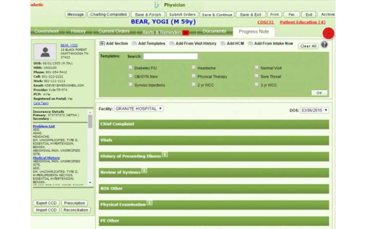This screenshot has height=229, width=366.
Task: Click the Archive button
Action: [x=327, y=15]
